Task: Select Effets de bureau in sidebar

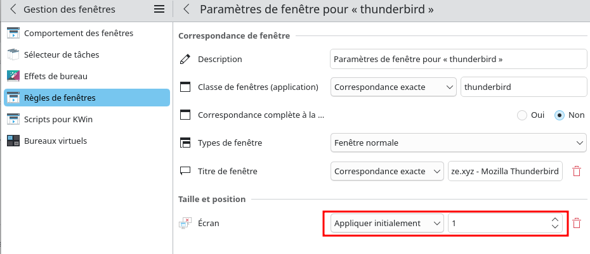Action: coord(55,76)
